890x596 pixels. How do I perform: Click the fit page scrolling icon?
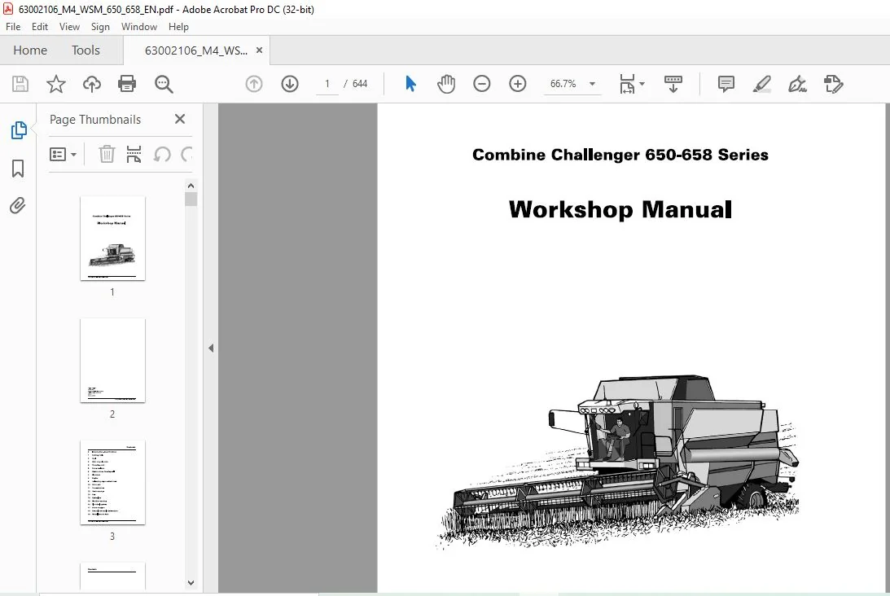coord(627,84)
